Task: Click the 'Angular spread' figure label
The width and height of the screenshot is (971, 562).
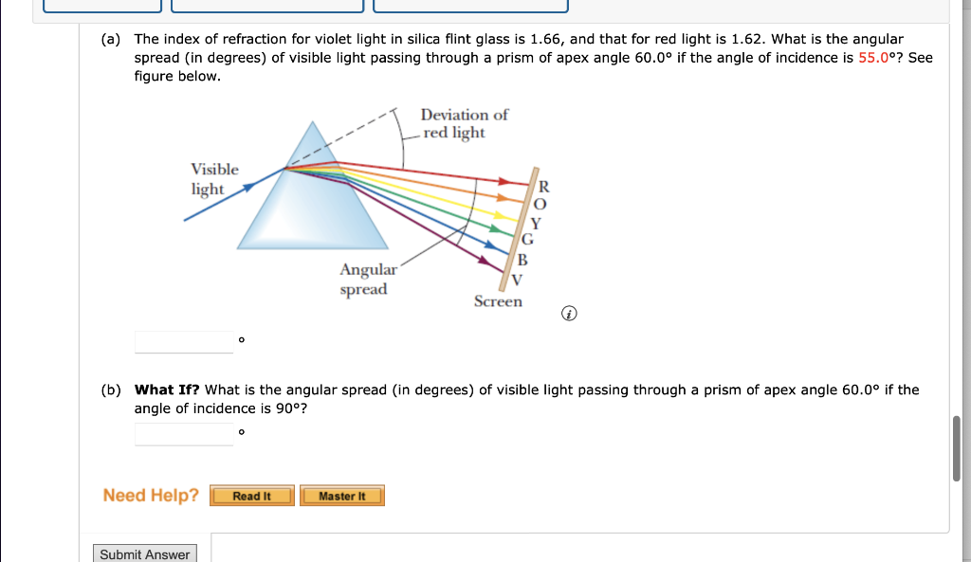Action: [x=368, y=280]
